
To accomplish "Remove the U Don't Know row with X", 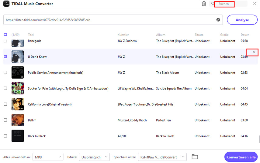I will (x=254, y=52).
